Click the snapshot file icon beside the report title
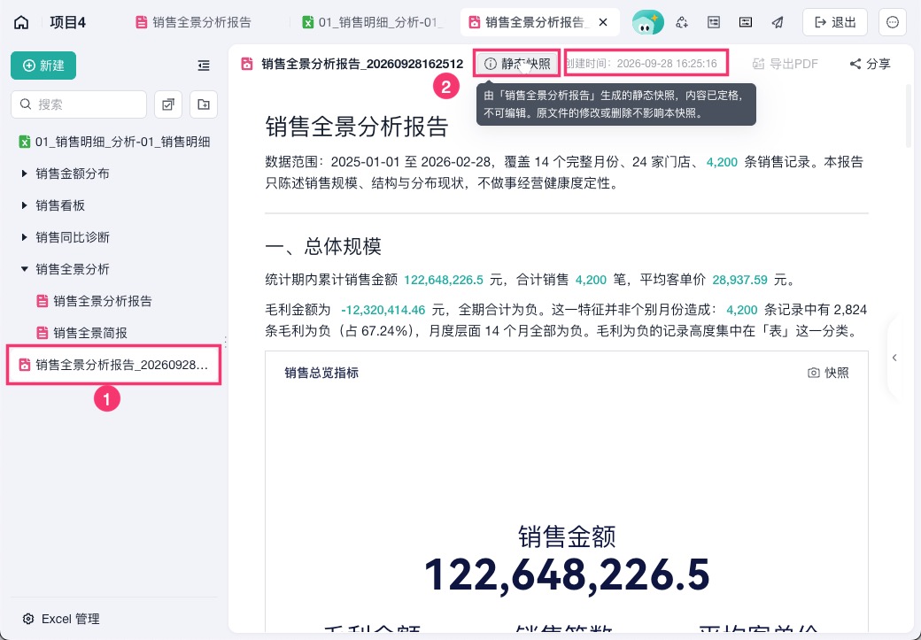Viewport: 921px width, 640px height. coord(247,64)
